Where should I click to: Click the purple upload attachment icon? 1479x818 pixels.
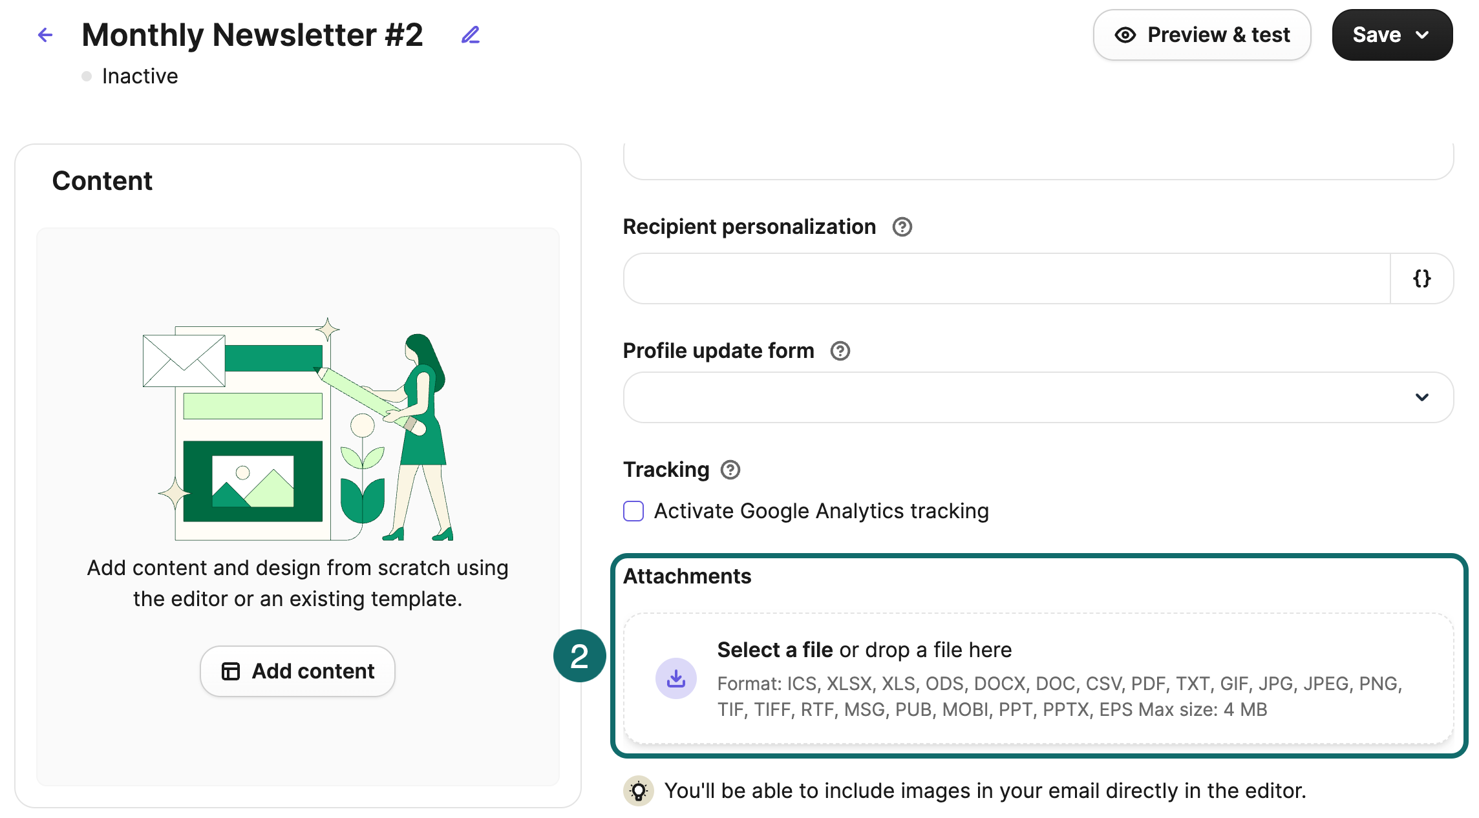click(x=676, y=678)
